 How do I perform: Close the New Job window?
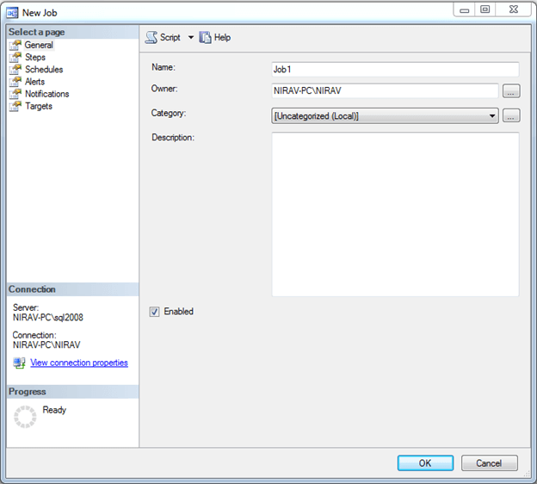pyautogui.click(x=514, y=9)
